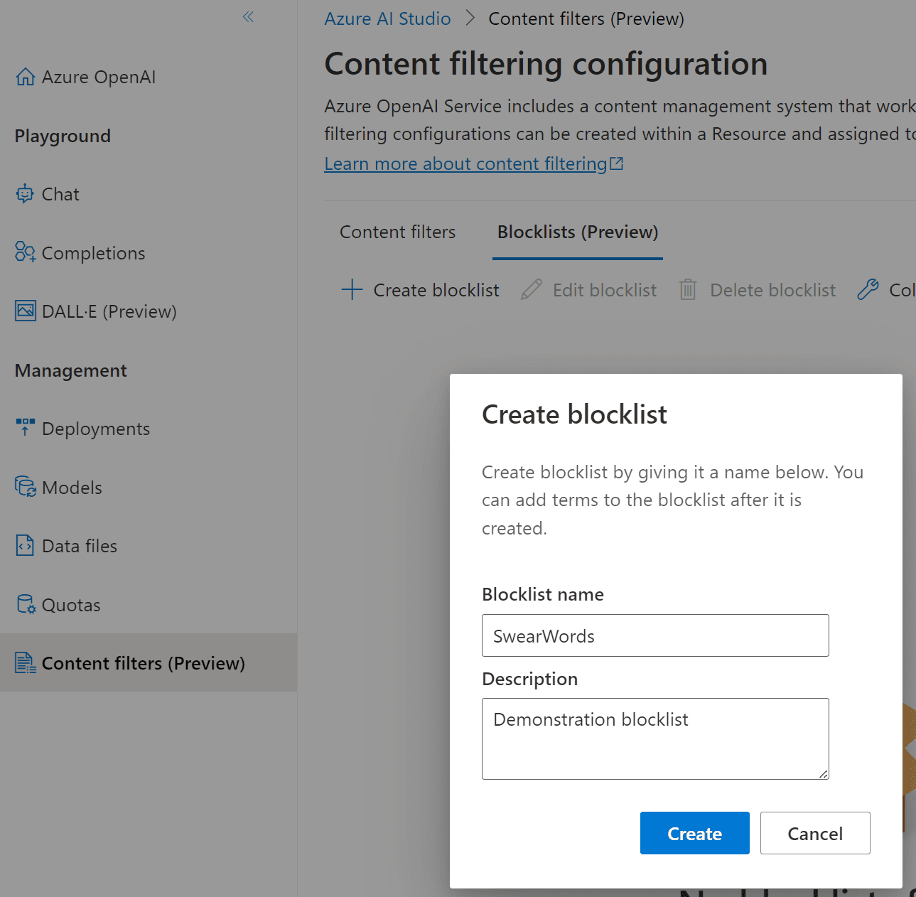Click the wrench icon in toolbar
Viewport: 916px width, 897px height.
868,290
